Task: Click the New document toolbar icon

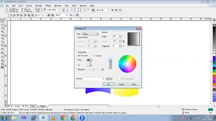Action: [11, 15]
